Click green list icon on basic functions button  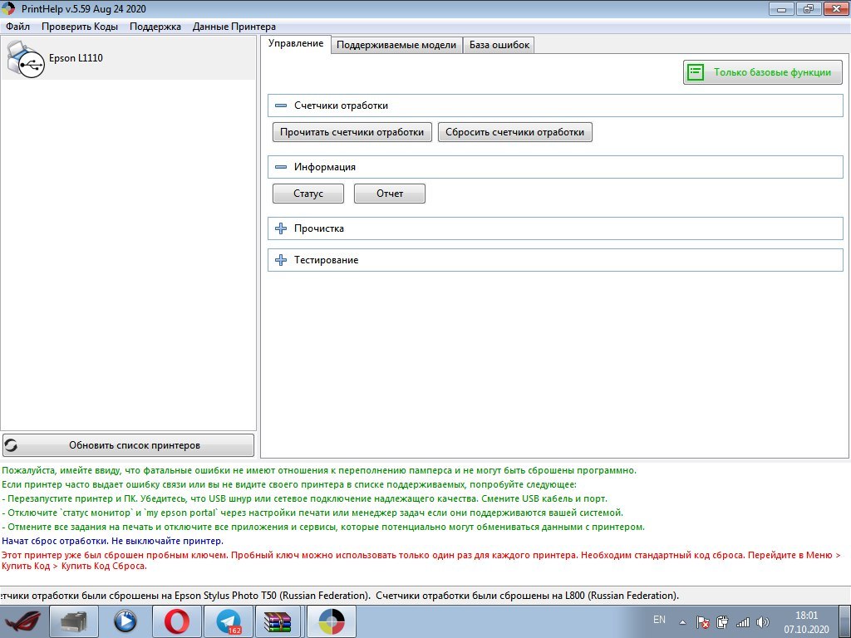coord(696,72)
